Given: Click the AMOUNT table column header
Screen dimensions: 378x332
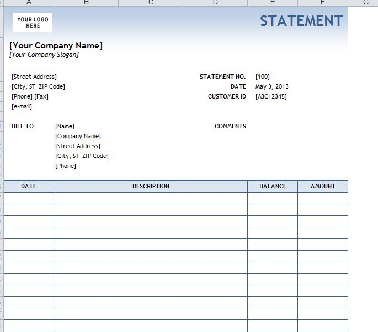Looking at the screenshot, I should point(323,186).
